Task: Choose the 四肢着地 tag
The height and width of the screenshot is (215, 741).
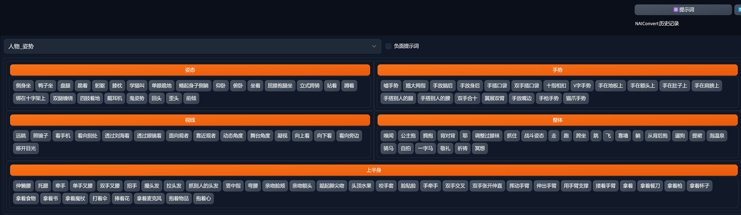Action: coord(90,98)
